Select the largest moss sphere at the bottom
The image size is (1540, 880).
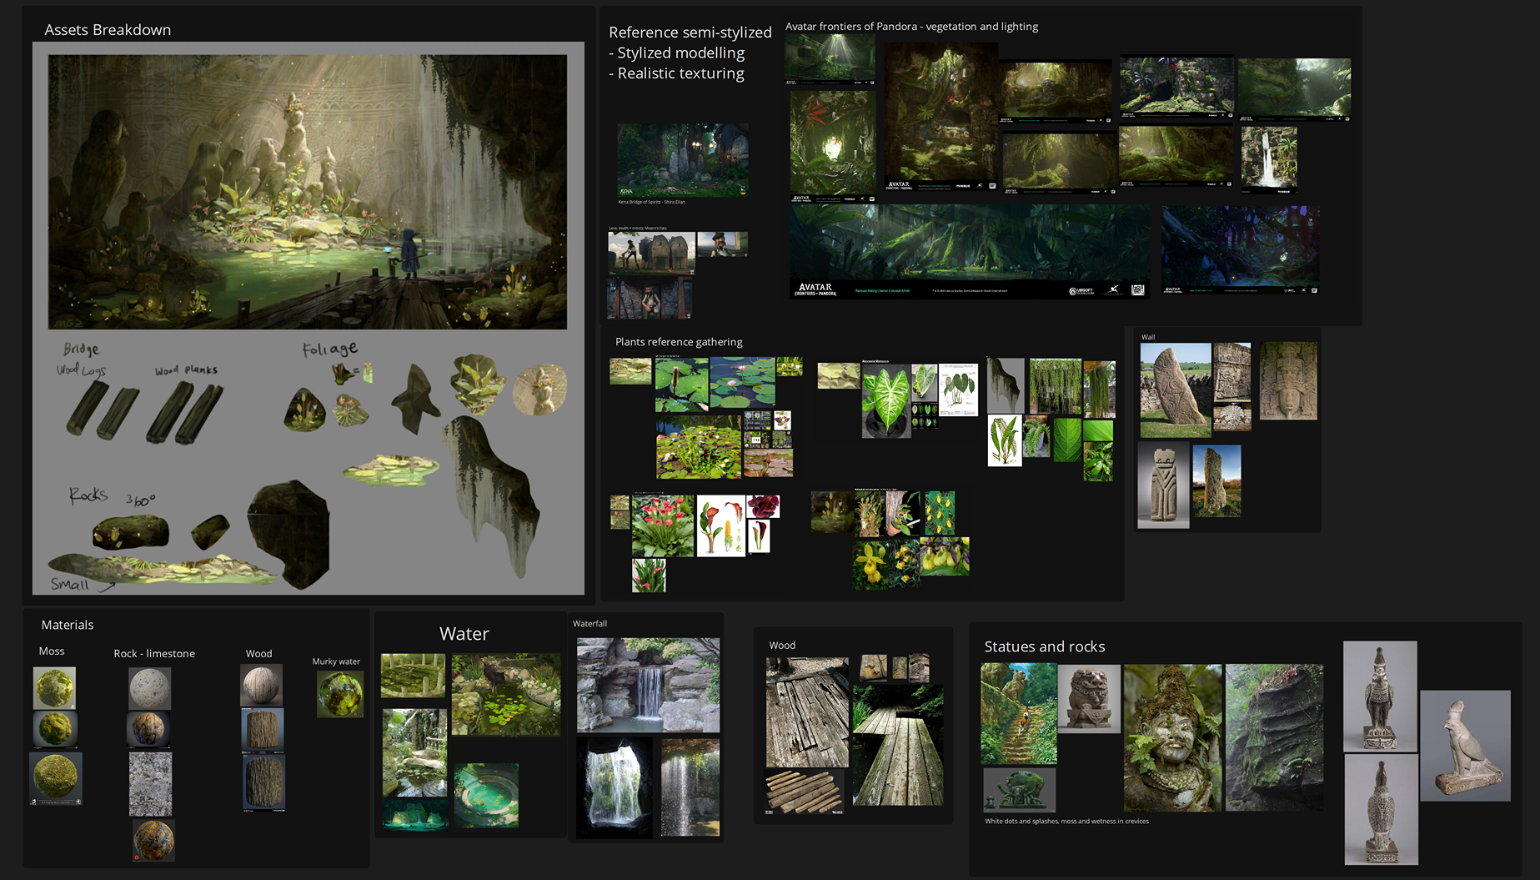[56, 778]
